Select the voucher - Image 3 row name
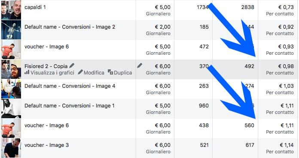The image size is (299, 158). click(46, 145)
